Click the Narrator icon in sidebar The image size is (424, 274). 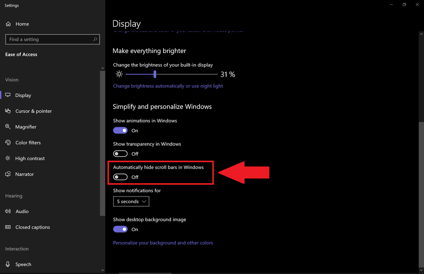8,174
